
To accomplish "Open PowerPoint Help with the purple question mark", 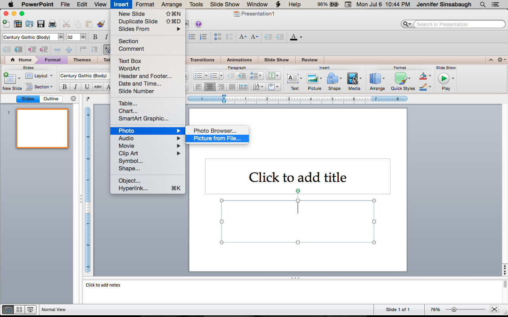I will [198, 24].
